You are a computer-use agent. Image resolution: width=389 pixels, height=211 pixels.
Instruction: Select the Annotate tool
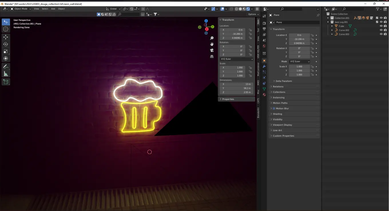(x=6, y=66)
